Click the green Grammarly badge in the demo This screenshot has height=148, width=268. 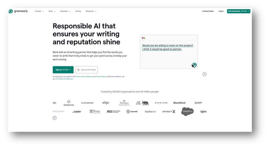pos(194,65)
